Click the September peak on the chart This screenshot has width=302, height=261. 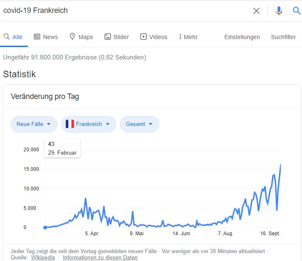(x=280, y=165)
